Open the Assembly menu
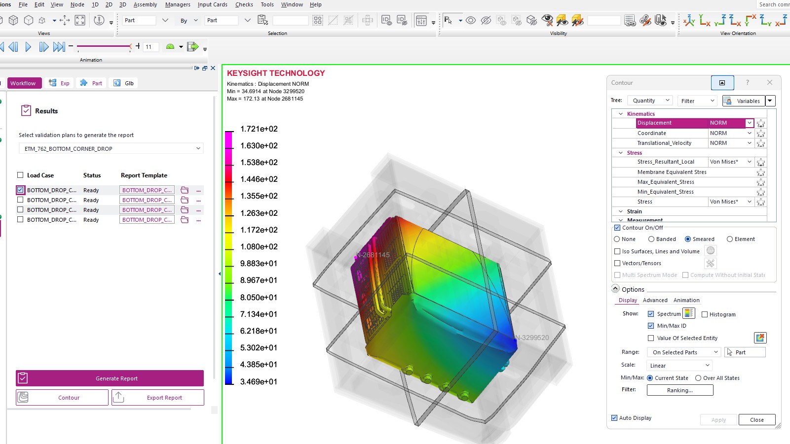 click(145, 4)
